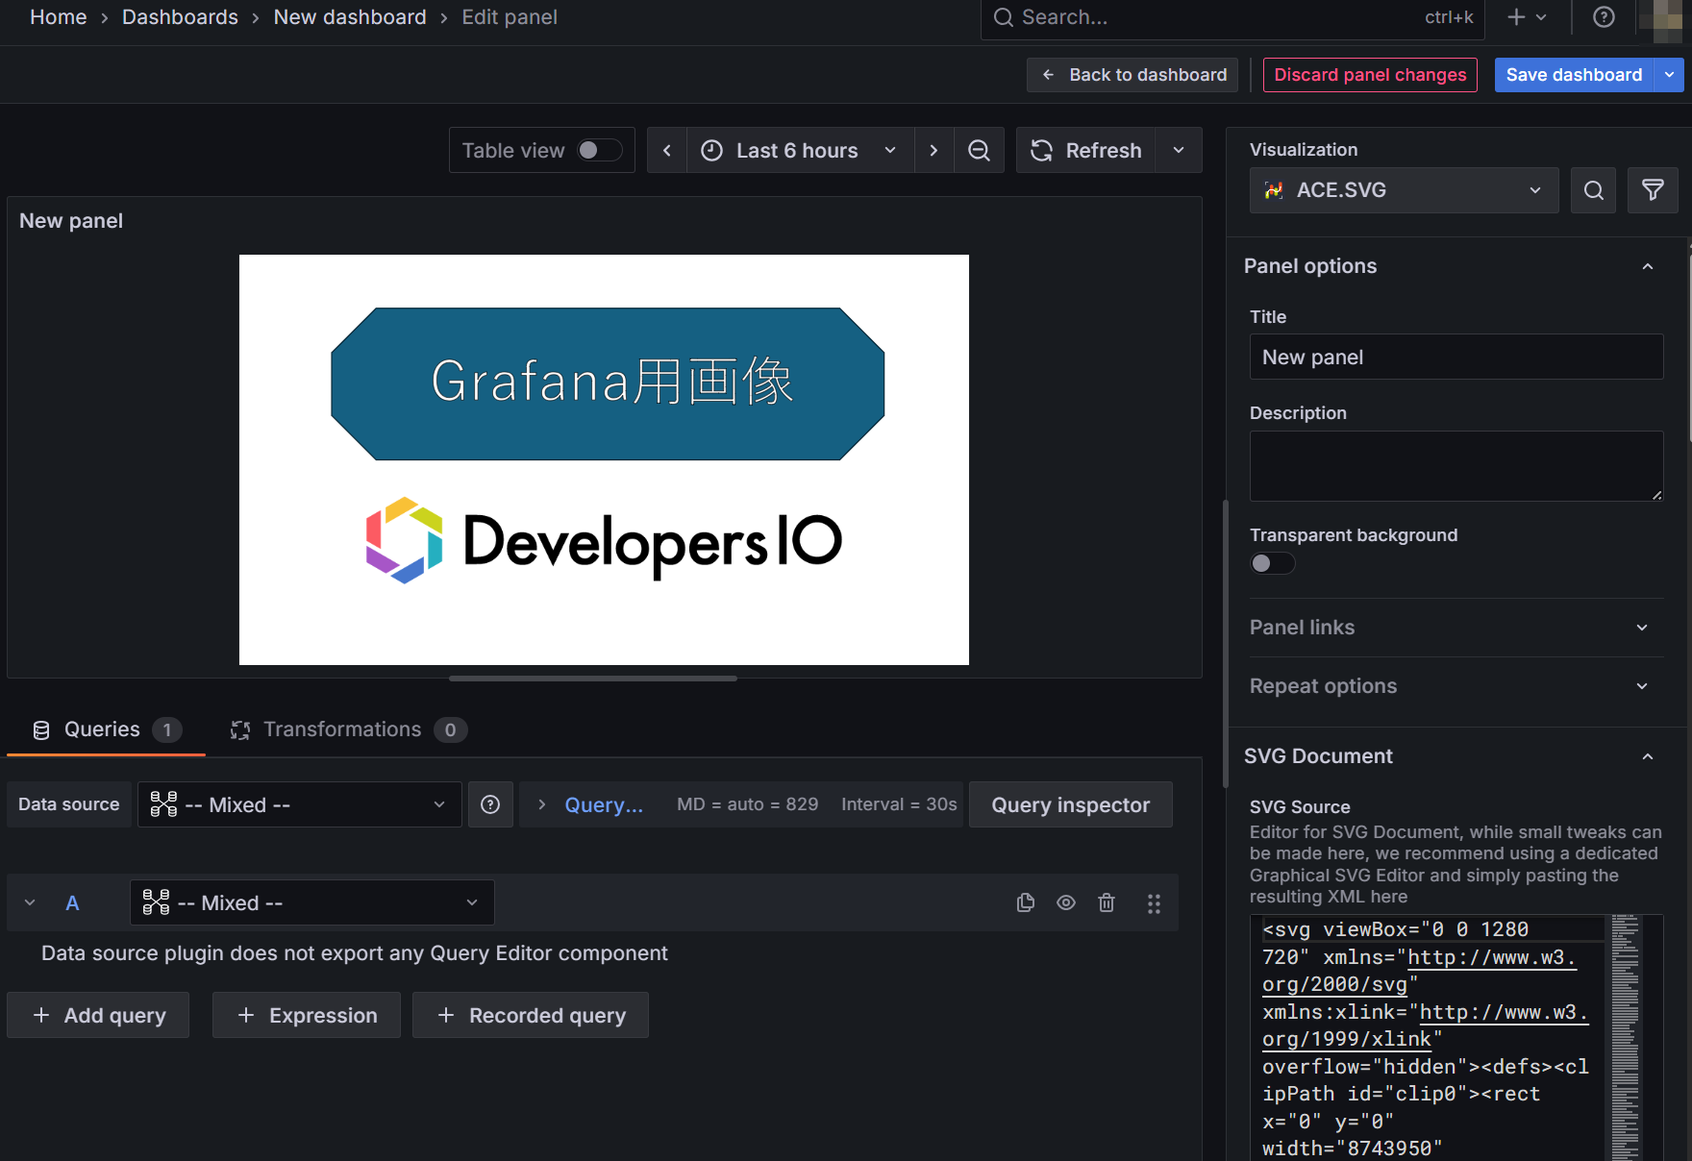Open the Mixed data source dropdown

coord(299,804)
